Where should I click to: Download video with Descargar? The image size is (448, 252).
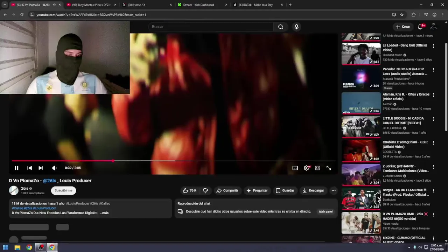click(313, 190)
